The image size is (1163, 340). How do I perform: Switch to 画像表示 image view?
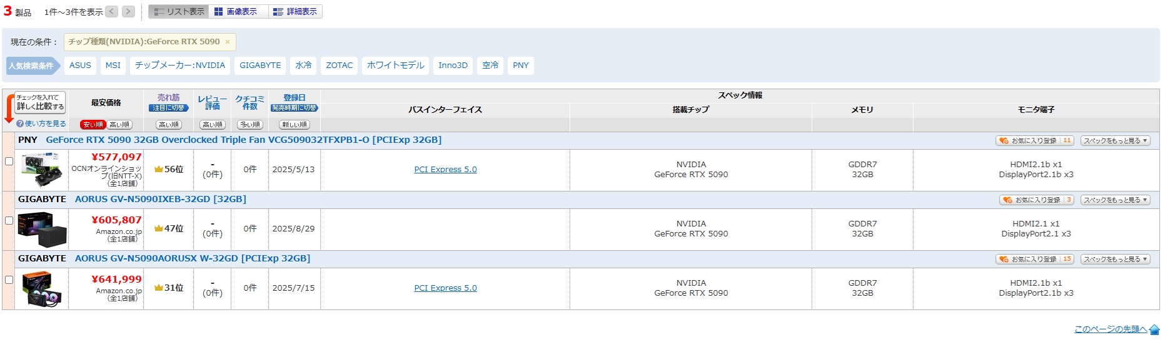(236, 12)
